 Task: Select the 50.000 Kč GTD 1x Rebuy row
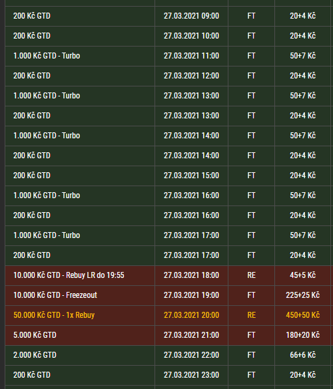click(168, 315)
